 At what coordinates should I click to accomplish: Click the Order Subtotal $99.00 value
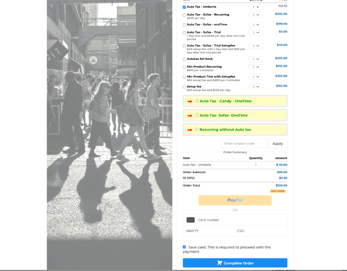pyautogui.click(x=282, y=172)
